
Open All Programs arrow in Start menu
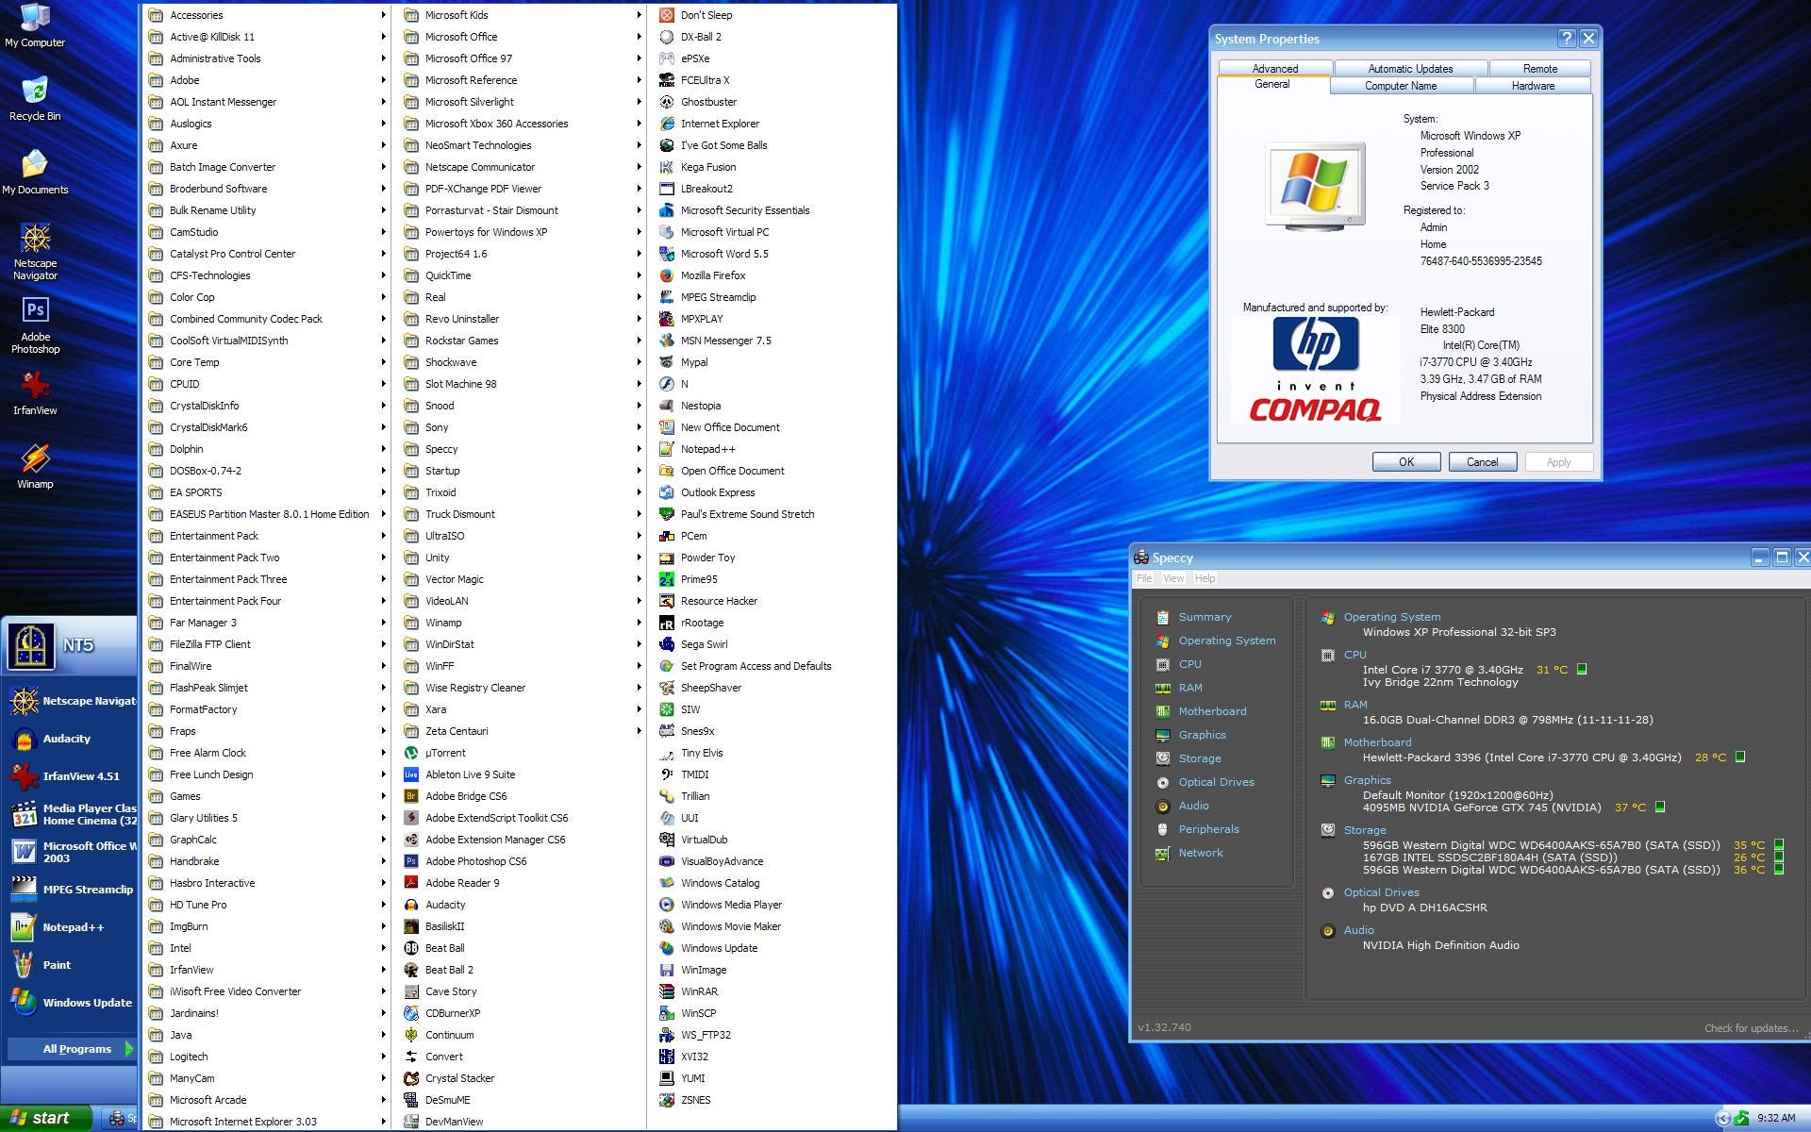[128, 1049]
